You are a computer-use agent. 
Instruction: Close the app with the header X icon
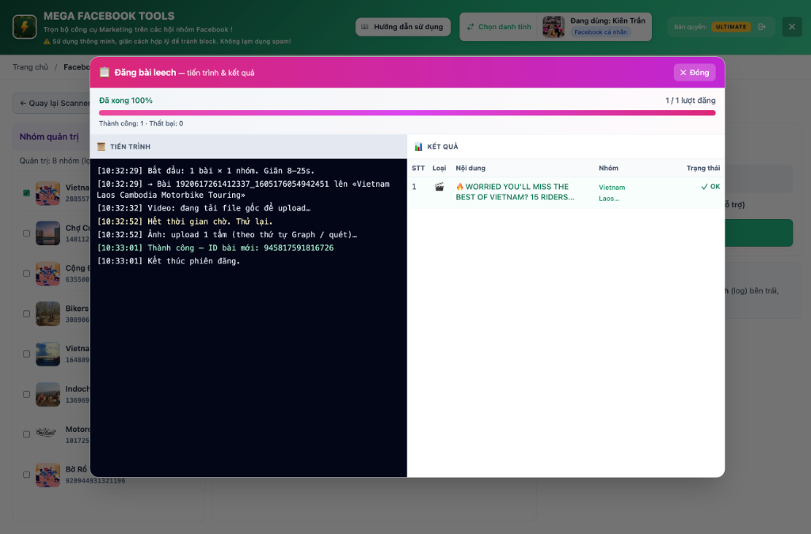792,27
